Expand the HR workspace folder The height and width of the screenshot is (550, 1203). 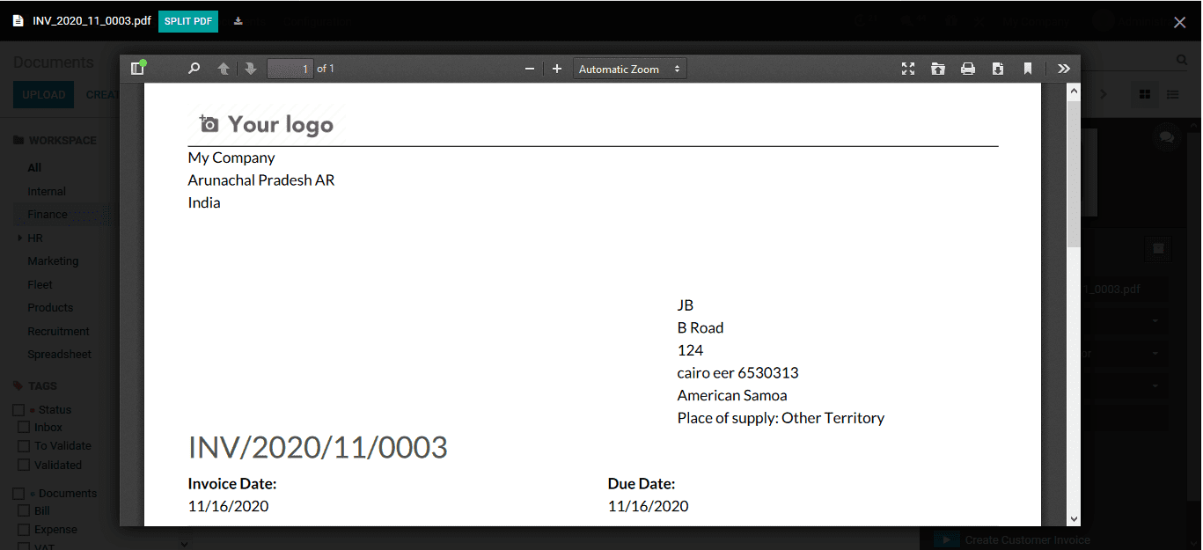(20, 238)
